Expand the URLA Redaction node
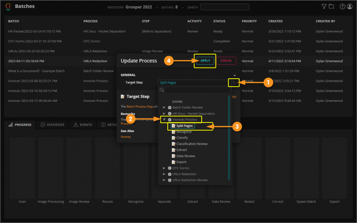The height and width of the screenshot is (223, 357). (164, 174)
